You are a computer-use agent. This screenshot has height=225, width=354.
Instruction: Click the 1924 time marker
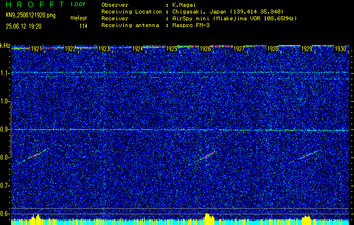coord(137,49)
